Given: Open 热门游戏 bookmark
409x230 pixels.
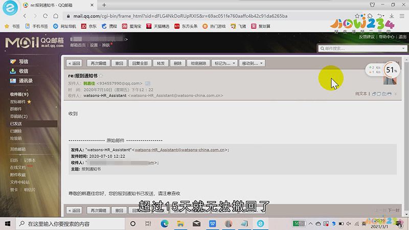Looking at the screenshot, I should click(x=214, y=26).
